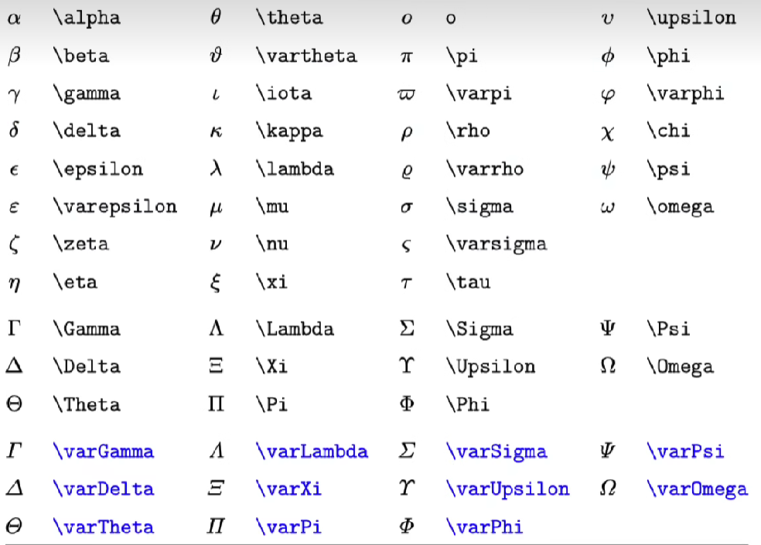The image size is (761, 545).
Task: Select the uppercase Xi symbol Ξ
Action: coord(216,366)
